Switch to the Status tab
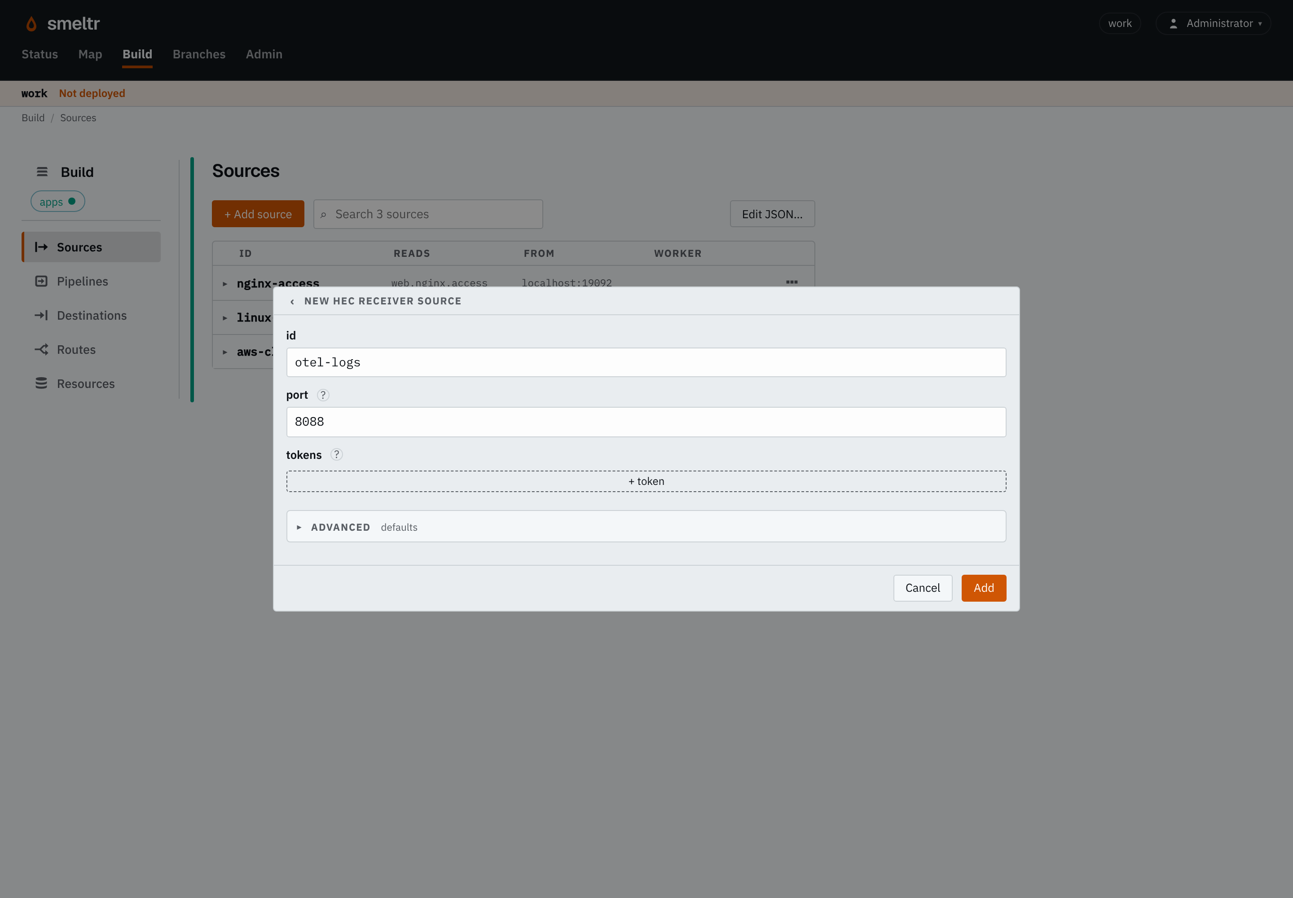Image resolution: width=1293 pixels, height=898 pixels. click(x=40, y=54)
